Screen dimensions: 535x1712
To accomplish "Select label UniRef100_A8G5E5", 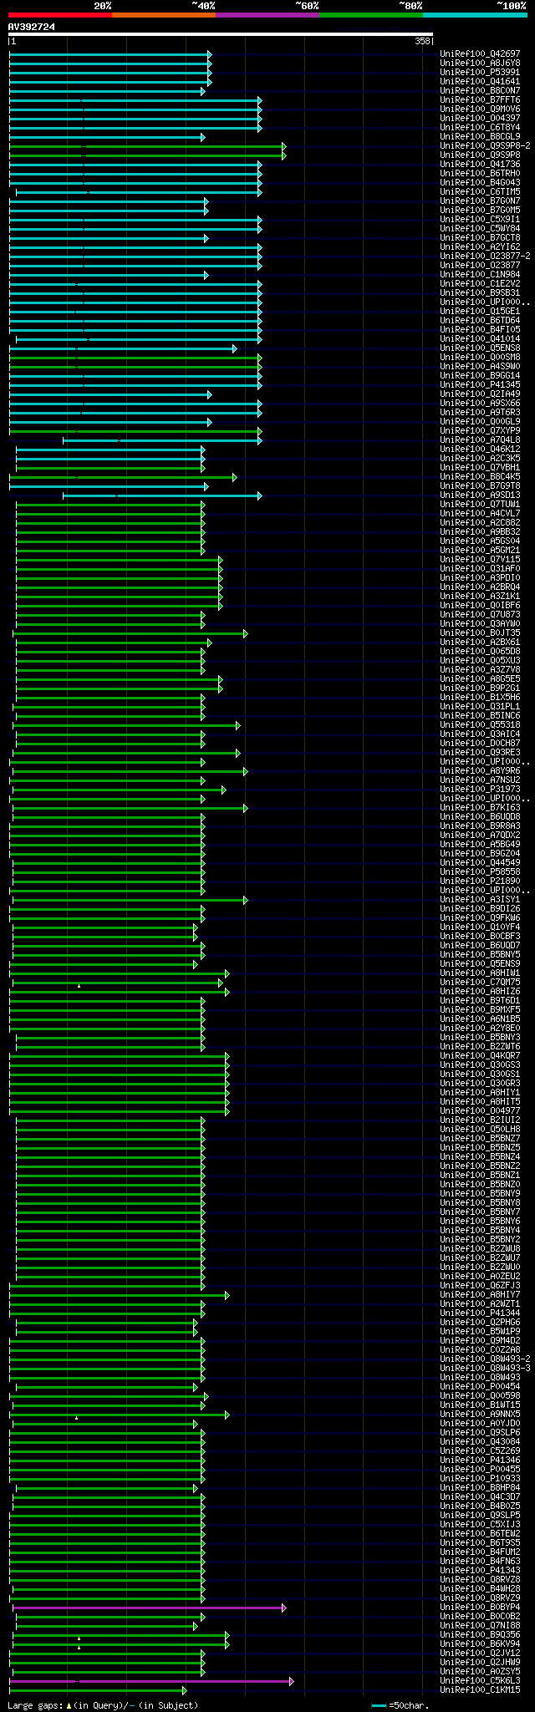I will pyautogui.click(x=480, y=679).
